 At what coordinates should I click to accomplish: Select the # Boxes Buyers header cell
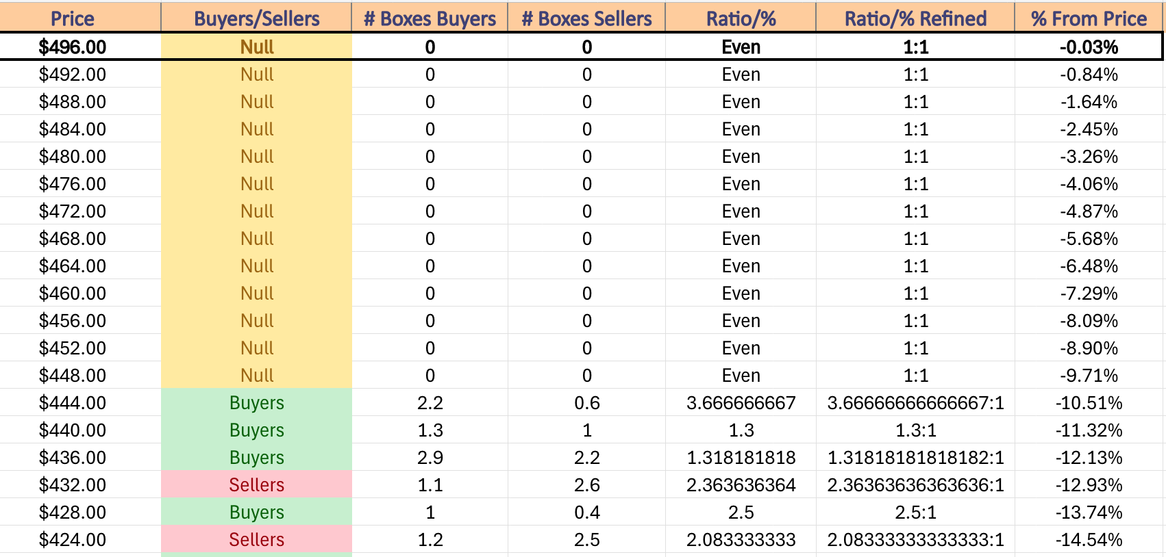pyautogui.click(x=430, y=18)
